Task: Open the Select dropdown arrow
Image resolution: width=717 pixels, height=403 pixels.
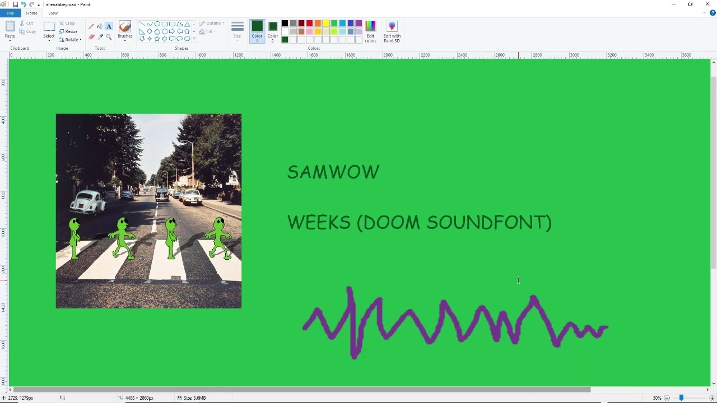Action: tap(49, 40)
